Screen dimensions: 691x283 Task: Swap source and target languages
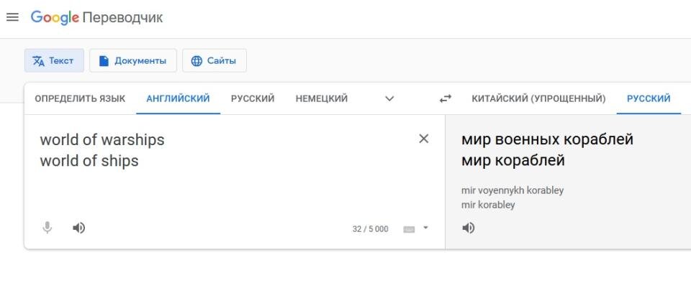tap(446, 99)
